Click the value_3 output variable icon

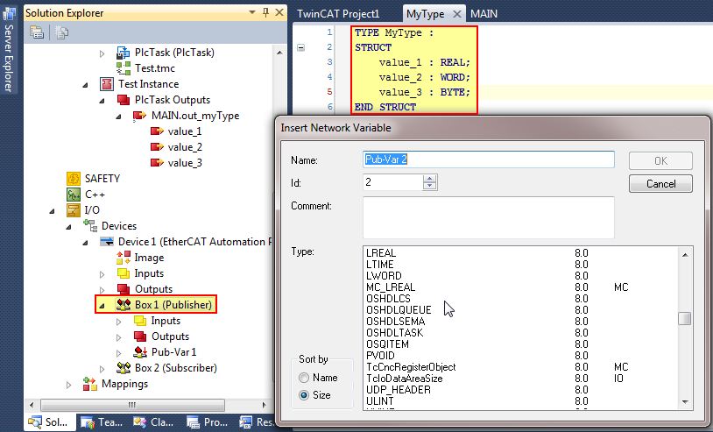(x=157, y=163)
